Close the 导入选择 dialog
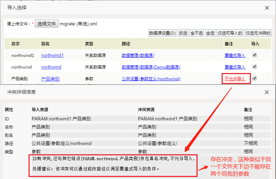This screenshot has height=179, width=276. click(x=267, y=8)
